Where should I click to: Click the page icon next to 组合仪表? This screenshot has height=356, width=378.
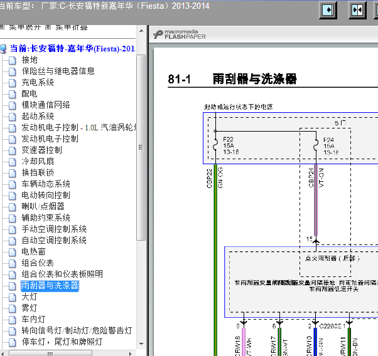pyautogui.click(x=13, y=263)
